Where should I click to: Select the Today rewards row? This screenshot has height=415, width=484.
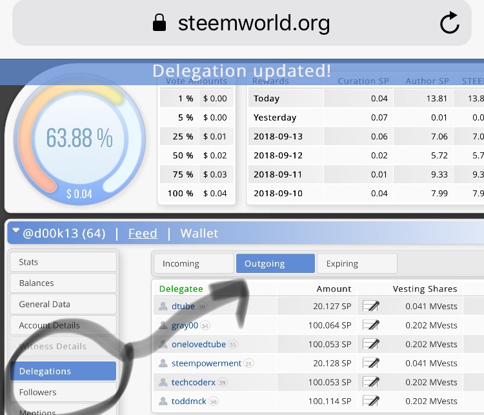(x=366, y=98)
